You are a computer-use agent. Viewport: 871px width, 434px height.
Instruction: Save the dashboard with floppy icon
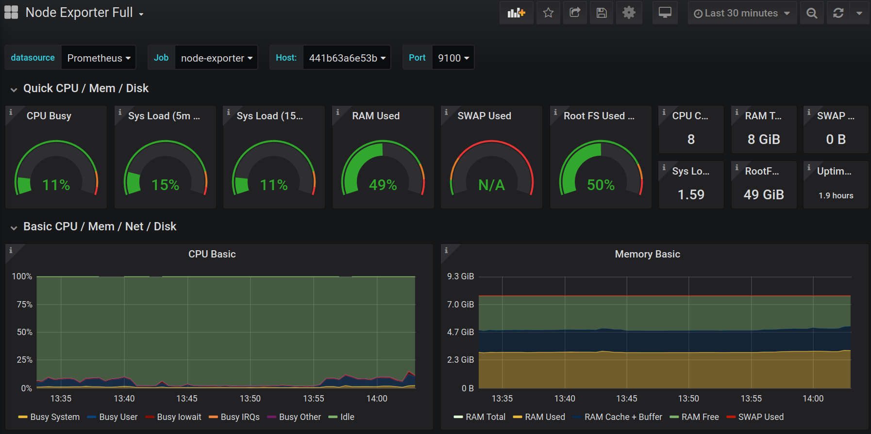(x=602, y=13)
